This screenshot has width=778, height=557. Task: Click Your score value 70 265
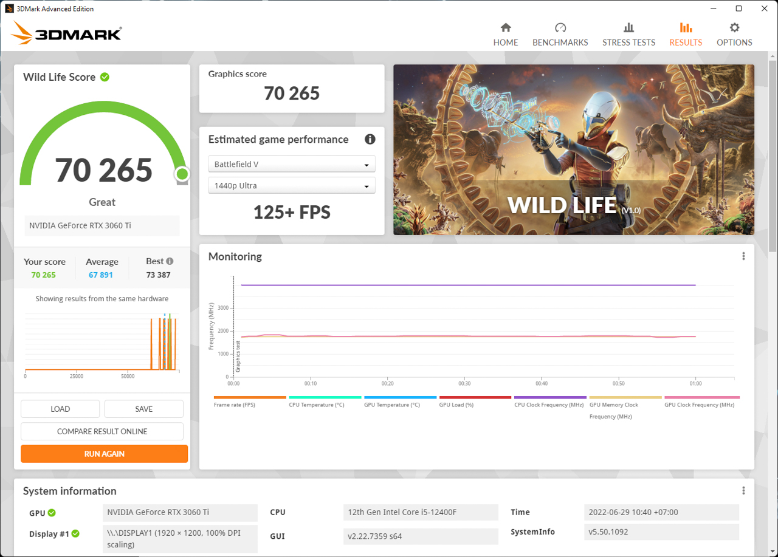[x=43, y=275]
